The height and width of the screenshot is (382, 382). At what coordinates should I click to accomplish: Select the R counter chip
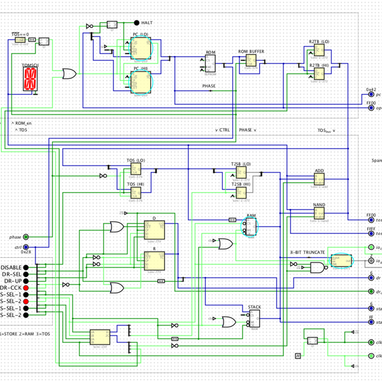tap(154, 261)
